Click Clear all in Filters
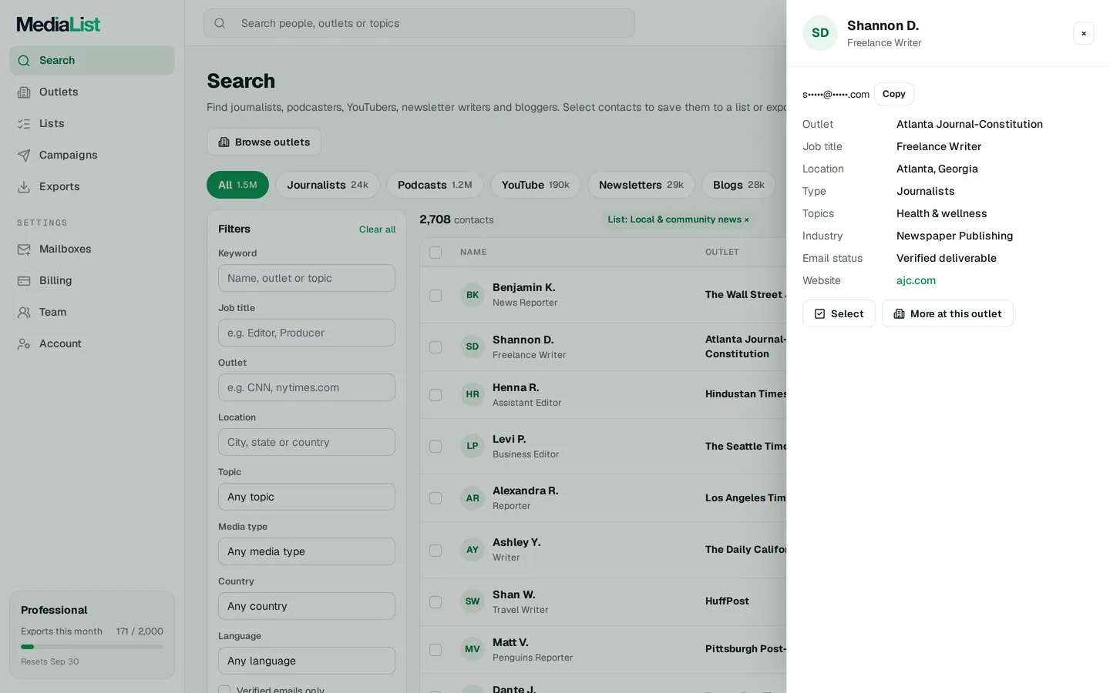1110x693 pixels. pyautogui.click(x=377, y=229)
